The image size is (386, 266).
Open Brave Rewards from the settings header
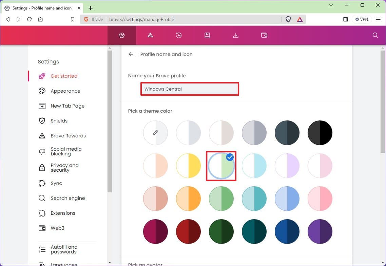pos(150,35)
